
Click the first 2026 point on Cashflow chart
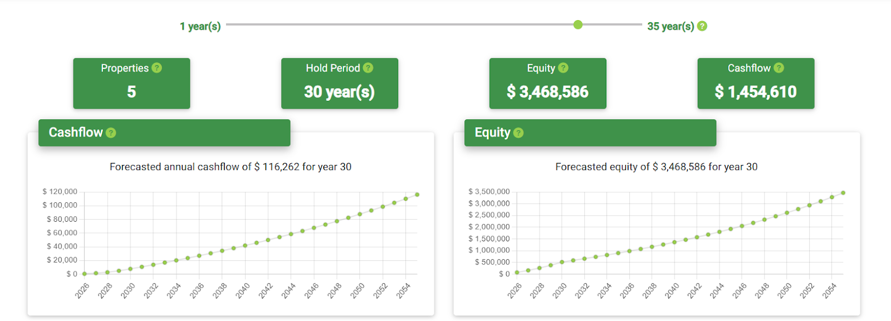[85, 274]
